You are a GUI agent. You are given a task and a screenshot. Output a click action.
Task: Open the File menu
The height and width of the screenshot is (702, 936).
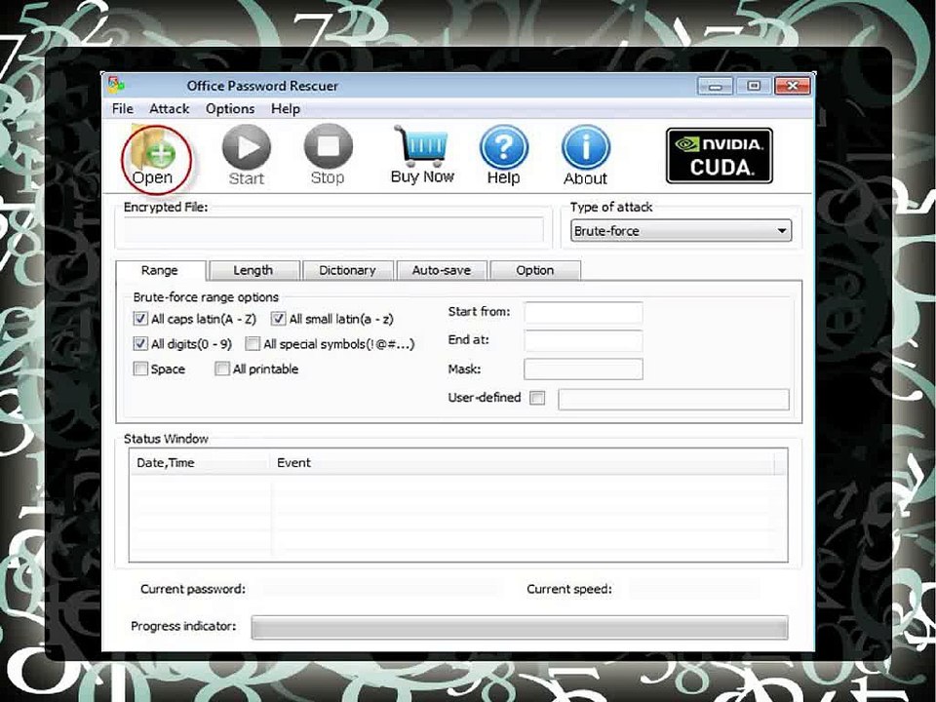pos(123,108)
